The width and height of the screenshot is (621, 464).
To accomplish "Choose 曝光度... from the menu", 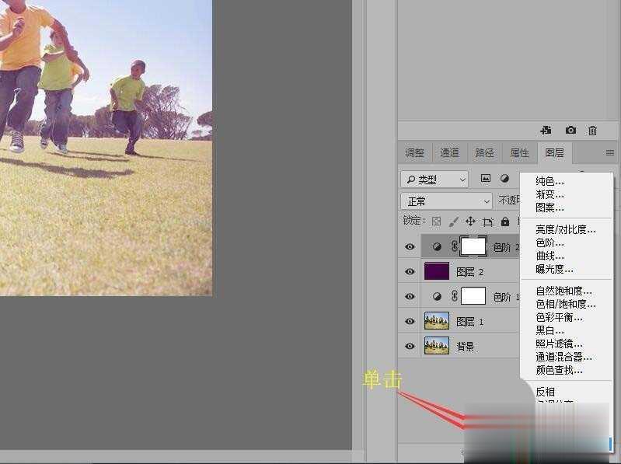I will [554, 269].
